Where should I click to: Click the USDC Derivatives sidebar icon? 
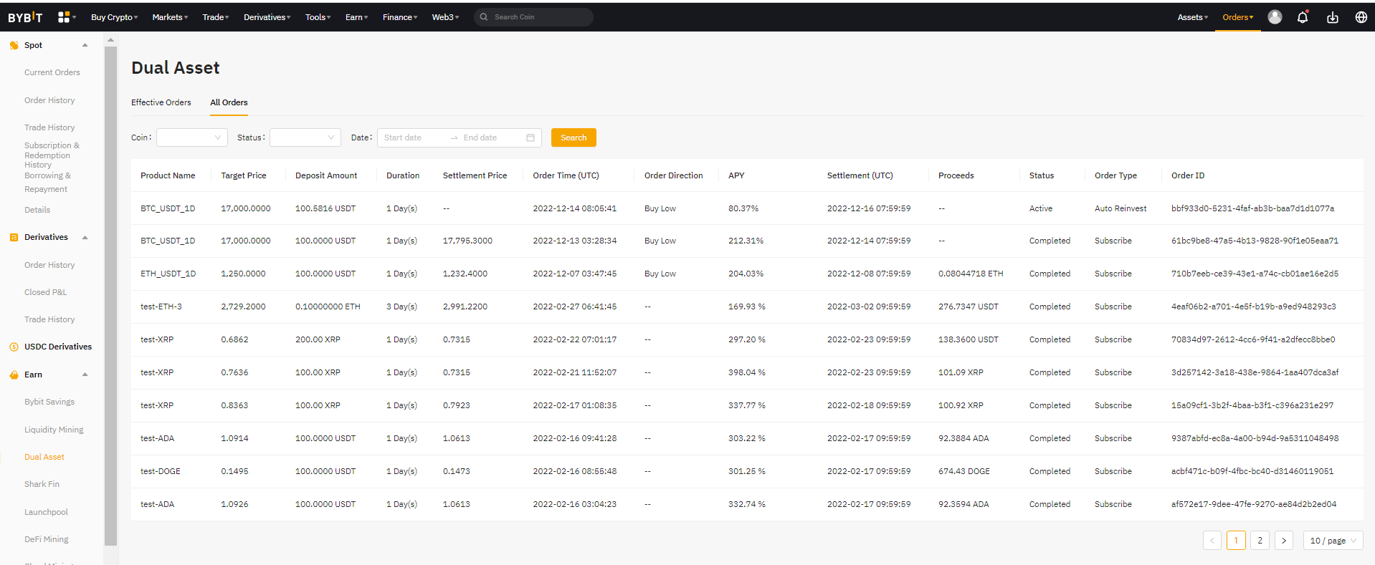tap(14, 347)
